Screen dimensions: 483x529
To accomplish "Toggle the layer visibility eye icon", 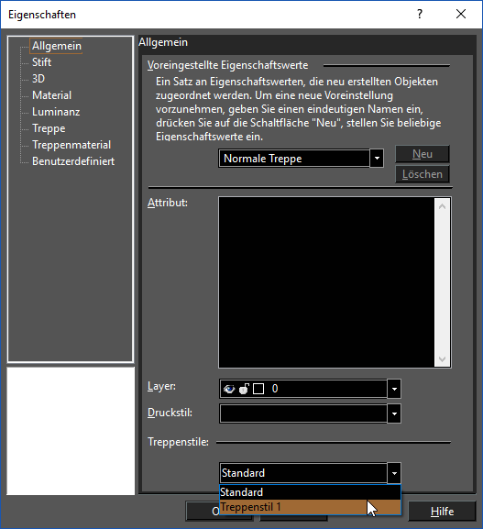I will pyautogui.click(x=229, y=389).
